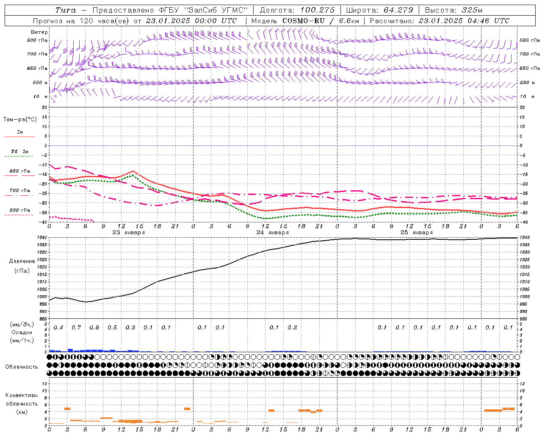This screenshot has width=542, height=433.
Task: Select the "Осадки" precipitation label
Action: (22, 332)
